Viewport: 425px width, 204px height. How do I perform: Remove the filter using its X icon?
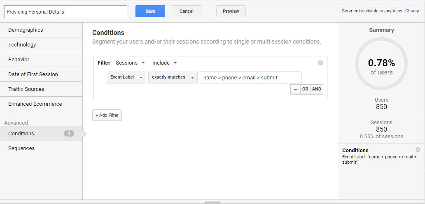pyautogui.click(x=320, y=63)
